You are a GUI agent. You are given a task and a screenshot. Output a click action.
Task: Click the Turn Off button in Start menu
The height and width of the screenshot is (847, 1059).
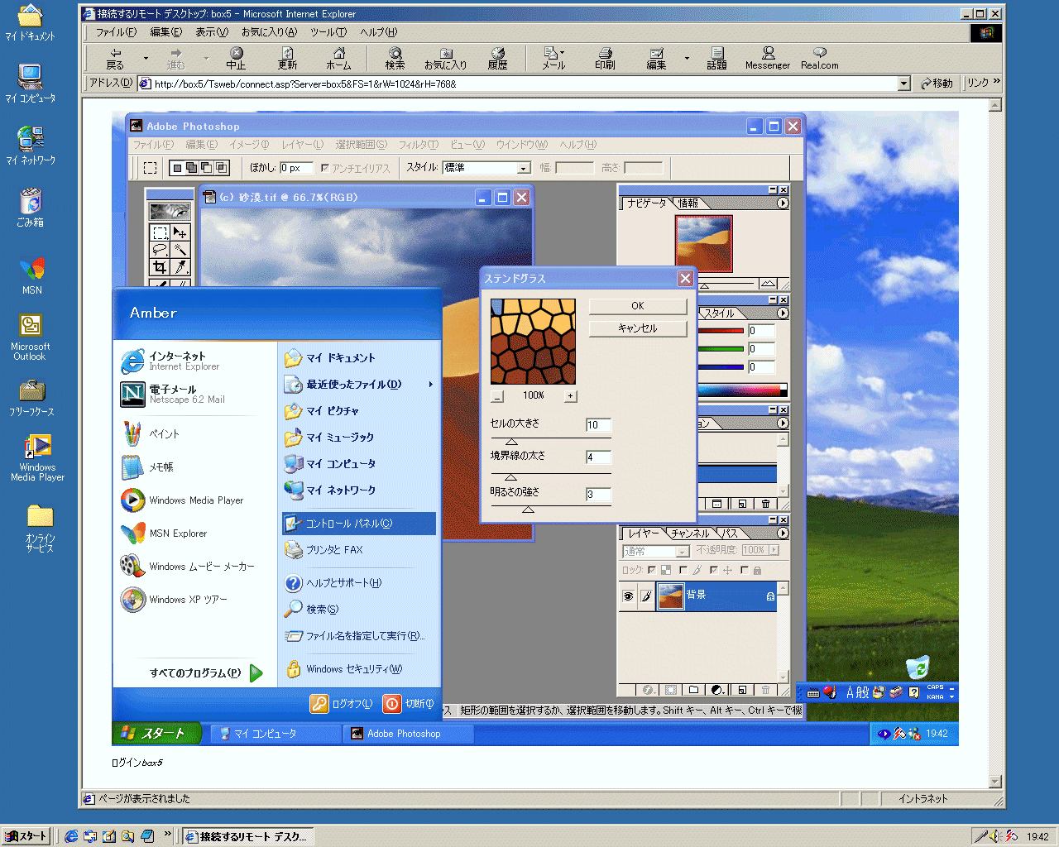(x=409, y=704)
